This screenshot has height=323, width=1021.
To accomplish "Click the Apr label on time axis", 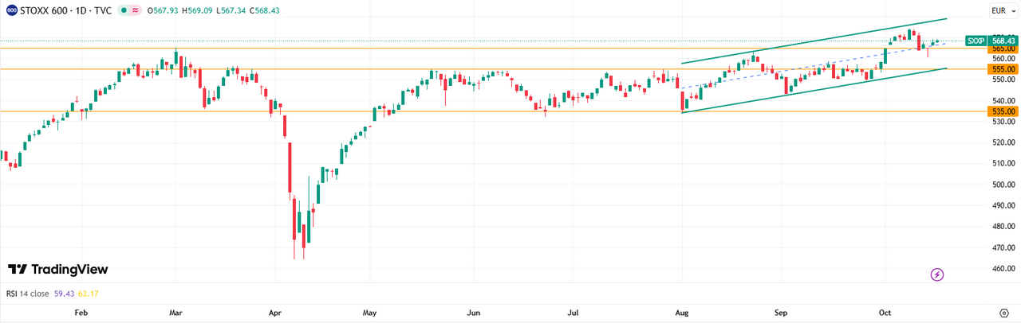I will [x=275, y=313].
